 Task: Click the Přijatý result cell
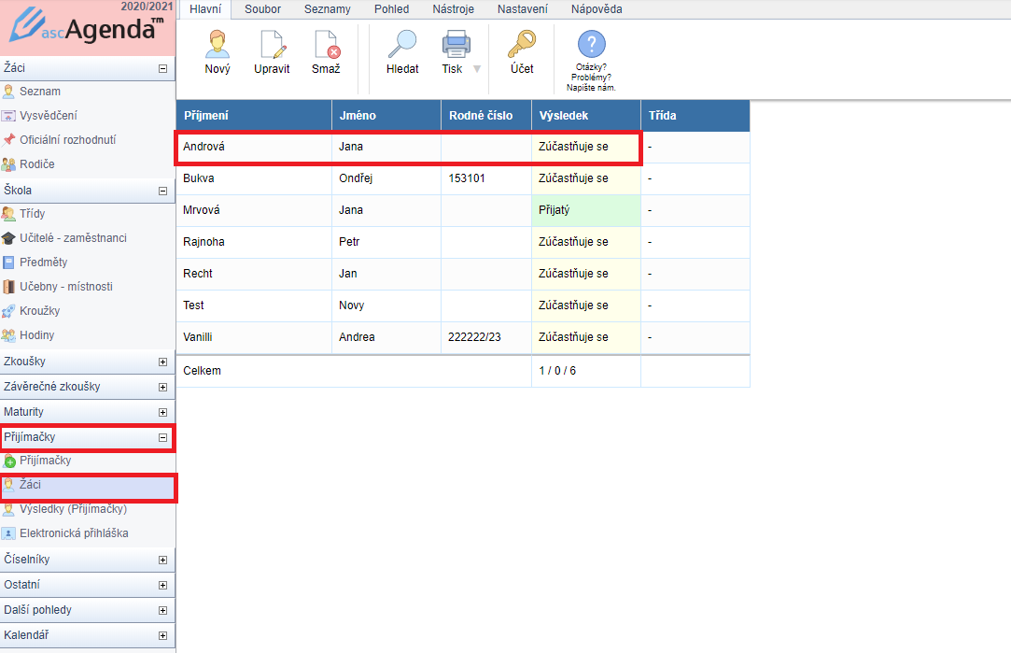click(x=586, y=210)
